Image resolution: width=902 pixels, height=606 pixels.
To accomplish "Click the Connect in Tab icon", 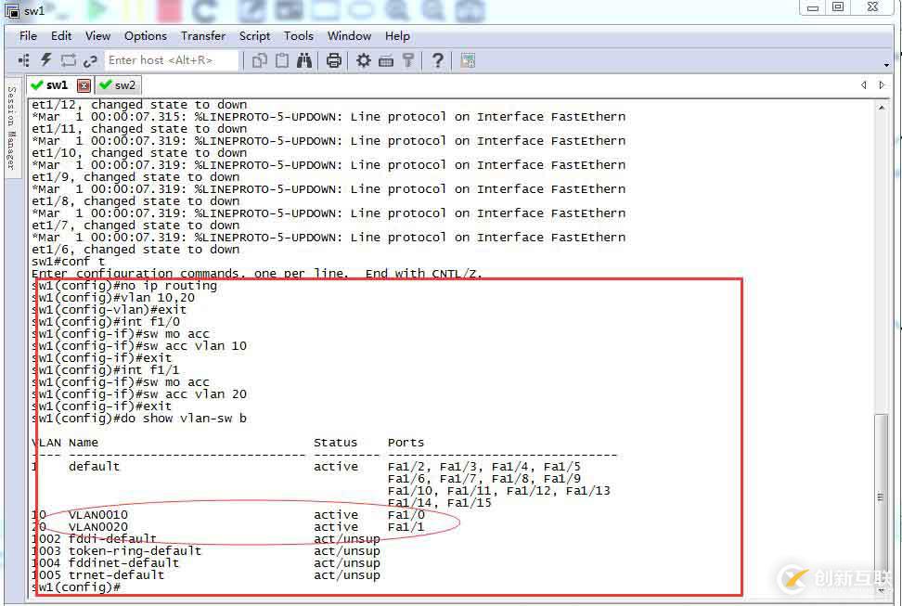I will 69,59.
